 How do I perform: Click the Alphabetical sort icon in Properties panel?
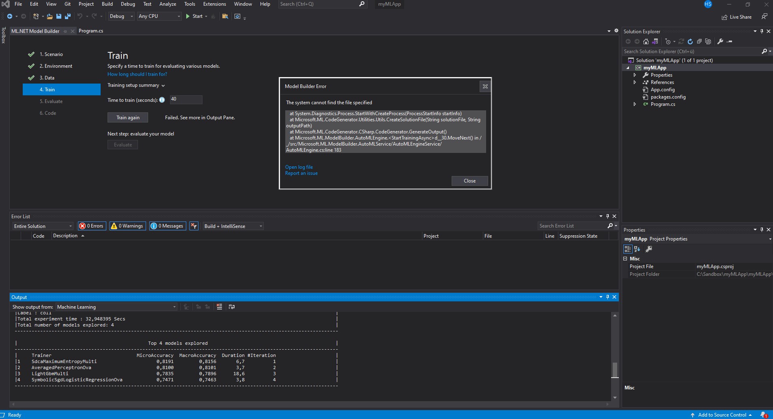tap(637, 249)
